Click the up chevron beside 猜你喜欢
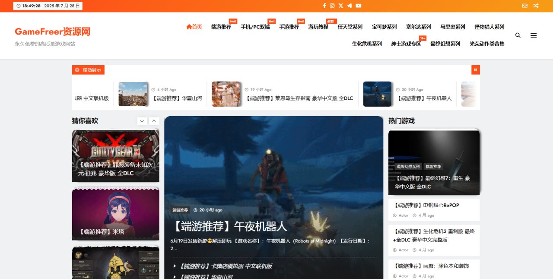Image resolution: width=553 pixels, height=279 pixels. (154, 121)
